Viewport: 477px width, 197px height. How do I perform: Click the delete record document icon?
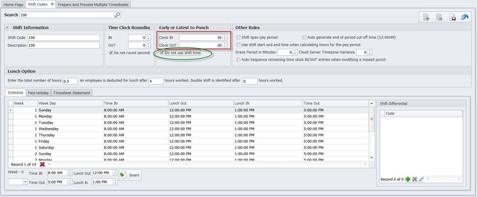click(439, 17)
